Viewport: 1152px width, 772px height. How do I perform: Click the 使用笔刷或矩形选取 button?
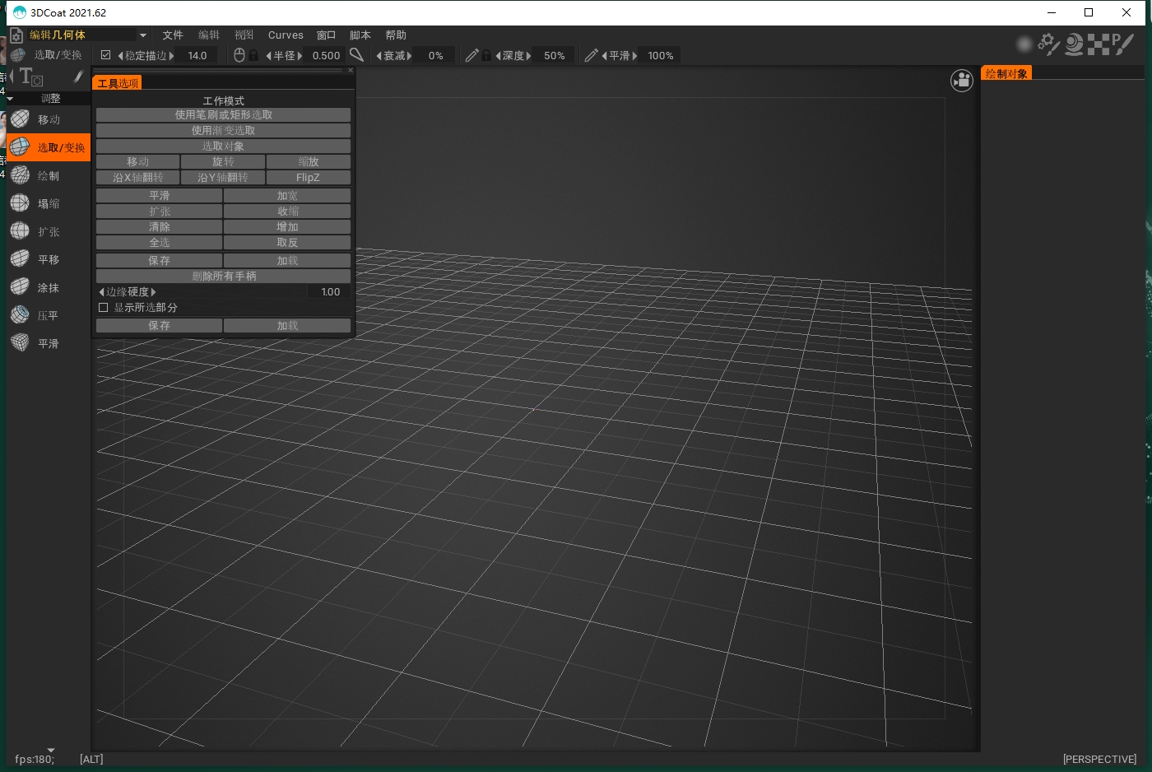(x=223, y=115)
